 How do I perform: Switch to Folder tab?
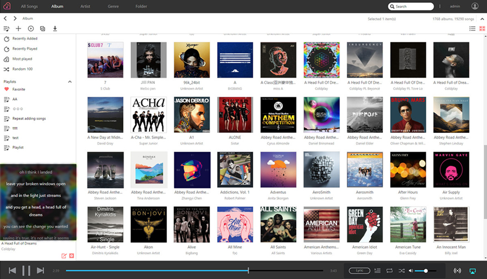[141, 6]
